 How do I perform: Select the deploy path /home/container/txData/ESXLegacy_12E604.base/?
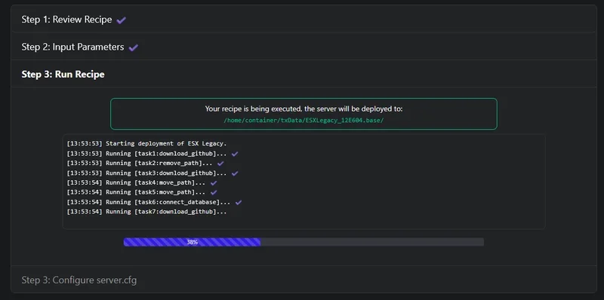304,120
